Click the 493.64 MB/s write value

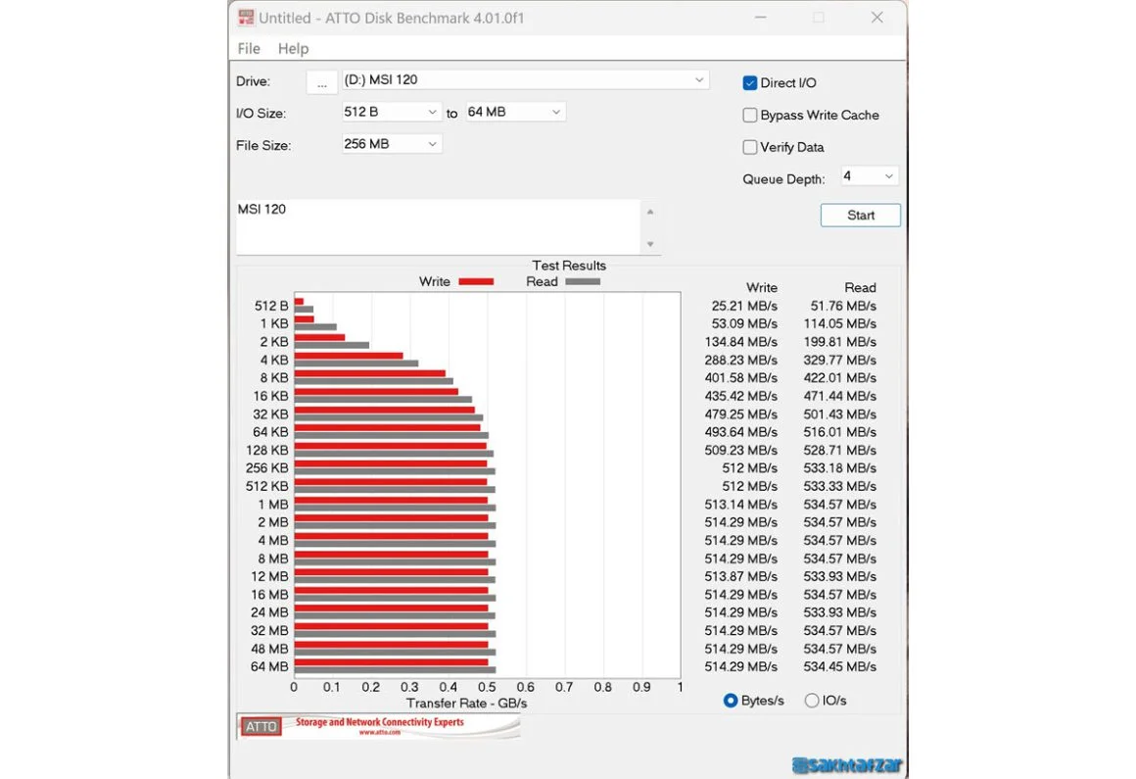[741, 432]
